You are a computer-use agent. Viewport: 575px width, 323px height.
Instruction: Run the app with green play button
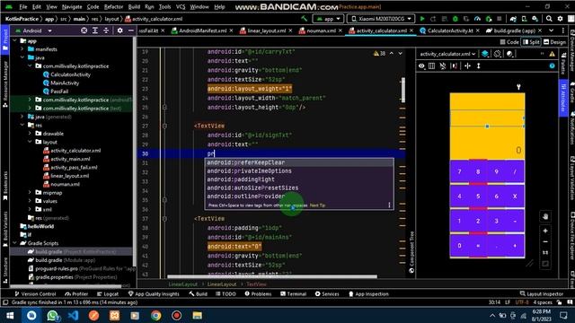(x=422, y=19)
